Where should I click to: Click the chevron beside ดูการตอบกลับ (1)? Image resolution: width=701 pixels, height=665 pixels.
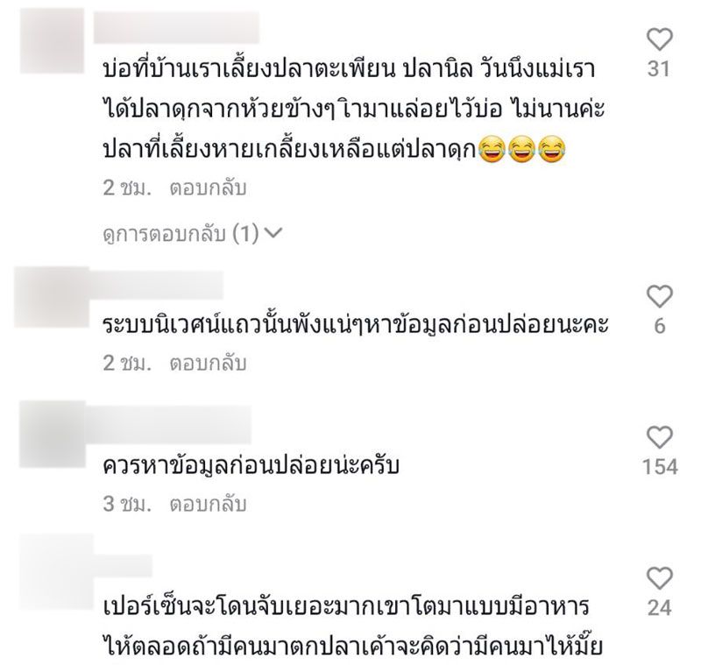tap(273, 232)
